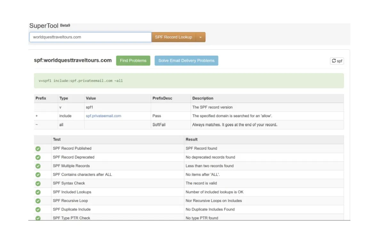384x240 pixels.
Task: Click the green Find Problems button
Action: (133, 61)
